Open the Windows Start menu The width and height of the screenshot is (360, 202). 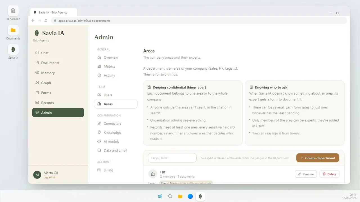pos(160,196)
